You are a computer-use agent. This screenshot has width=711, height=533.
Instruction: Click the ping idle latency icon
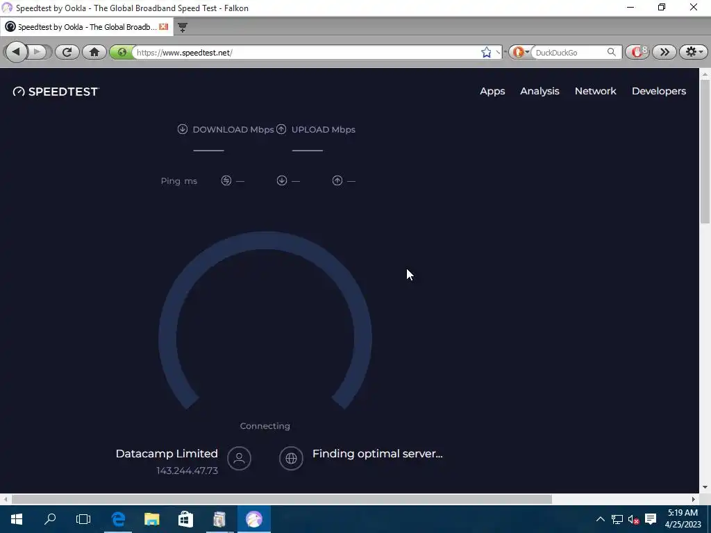click(226, 180)
